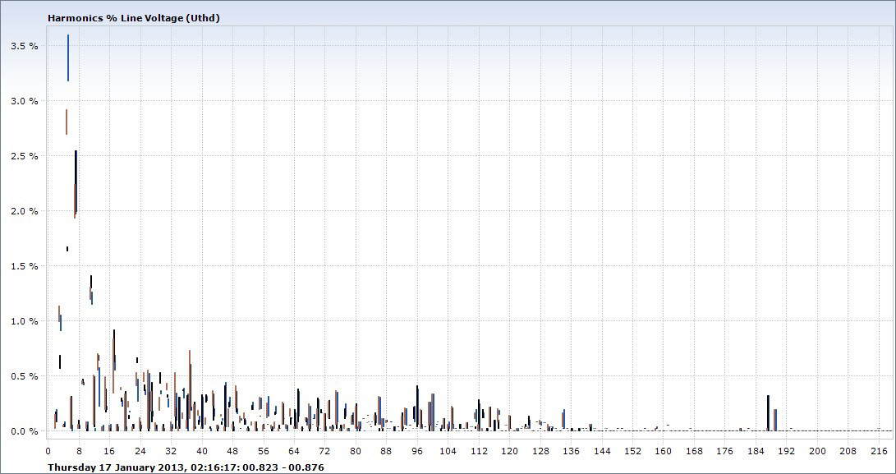Click the x-axis label 16
896x474 pixels.
[x=110, y=451]
